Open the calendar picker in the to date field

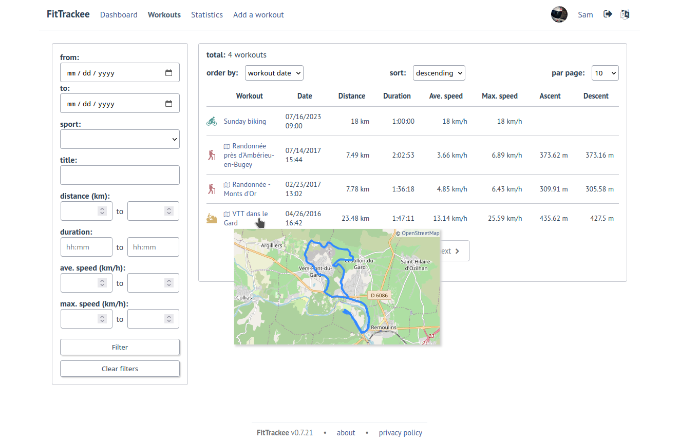[168, 104]
